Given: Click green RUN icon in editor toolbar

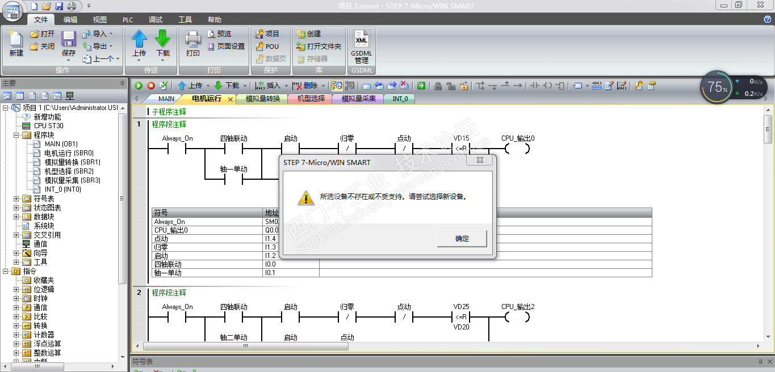Looking at the screenshot, I should [139, 86].
